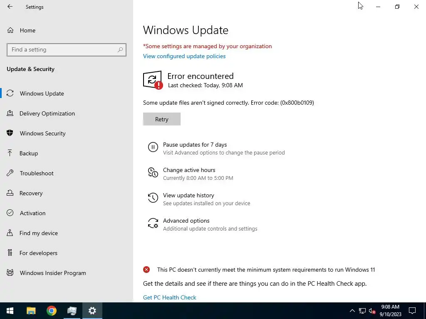Click 'Some settings are managed by your organization'
Image resolution: width=426 pixels, height=319 pixels.
[x=207, y=46]
